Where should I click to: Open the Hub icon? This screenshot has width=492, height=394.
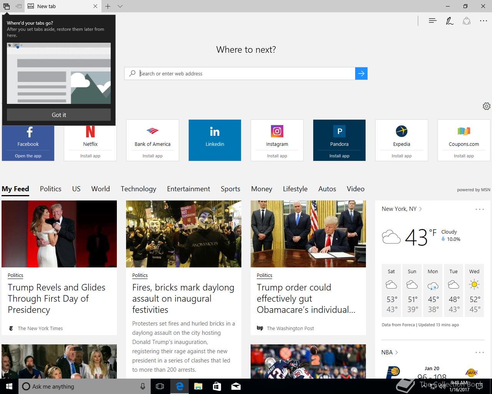tap(432, 21)
